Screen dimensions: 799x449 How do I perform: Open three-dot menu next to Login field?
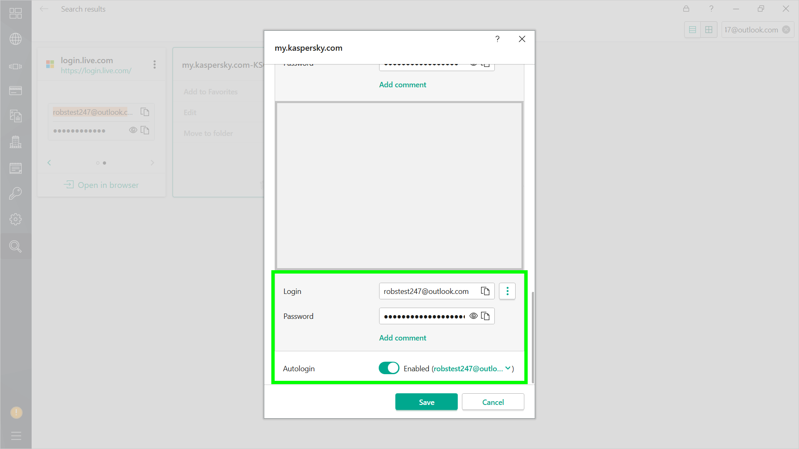tap(507, 291)
